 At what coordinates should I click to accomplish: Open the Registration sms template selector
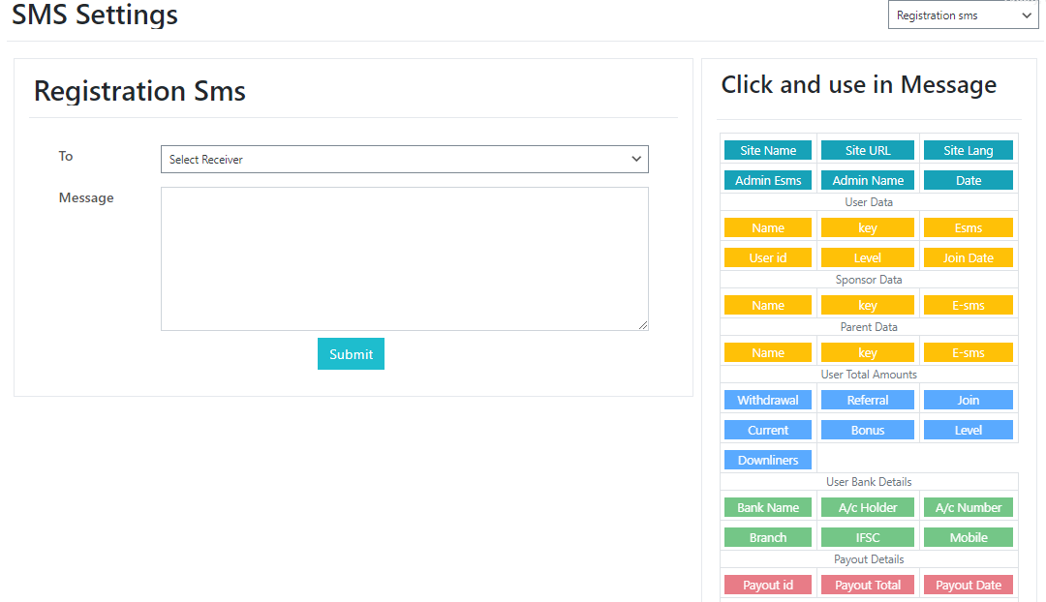pos(962,15)
